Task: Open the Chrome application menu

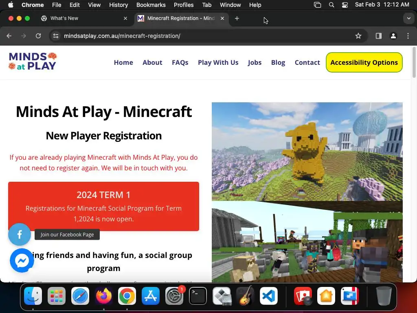Action: [x=33, y=5]
